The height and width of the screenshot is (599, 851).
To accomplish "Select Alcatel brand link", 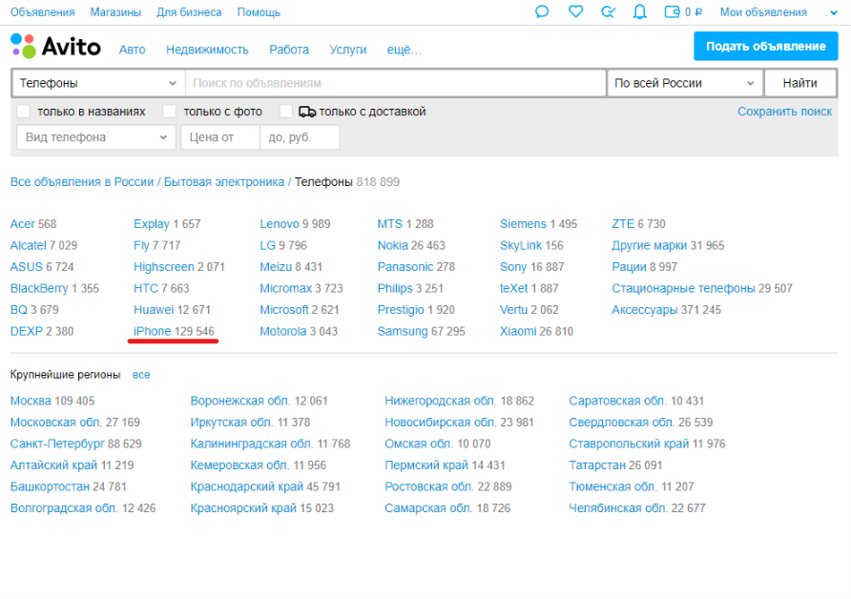I will (29, 245).
